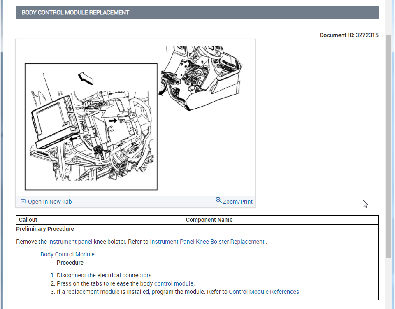395x309 pixels.
Task: Open the Control Module References link
Action: (264, 292)
